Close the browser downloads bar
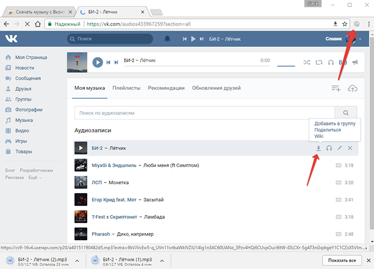 click(369, 260)
